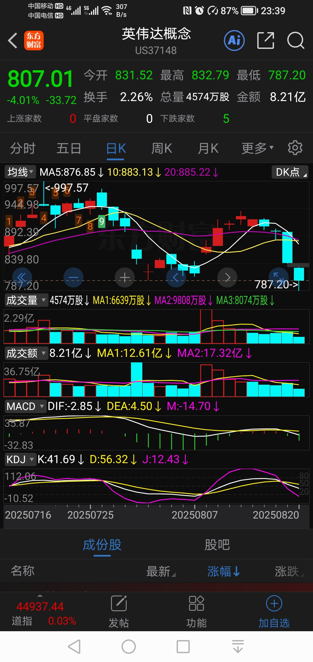313x662 pixels.
Task: Tap Android recent apps button
Action: (183, 647)
